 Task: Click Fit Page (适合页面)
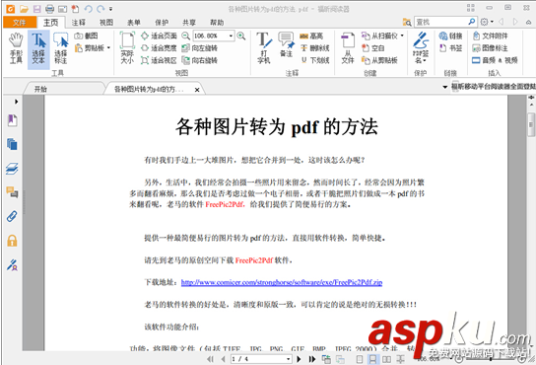tap(159, 36)
